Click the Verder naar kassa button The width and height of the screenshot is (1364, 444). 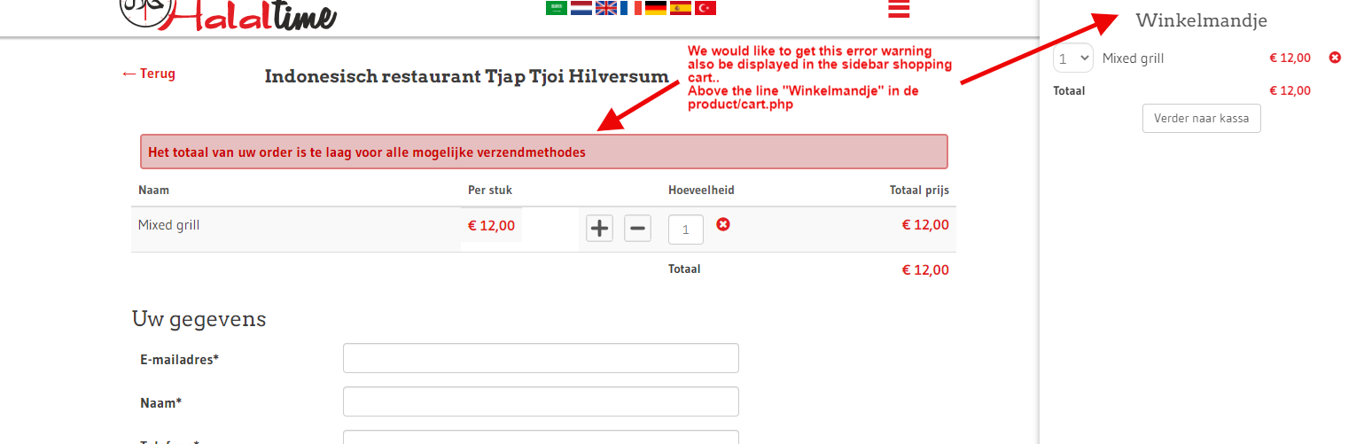(x=1202, y=118)
